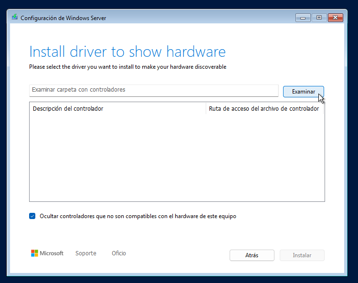The image size is (358, 283).
Task: Click the divider between the two column headers
Action: coord(206,109)
